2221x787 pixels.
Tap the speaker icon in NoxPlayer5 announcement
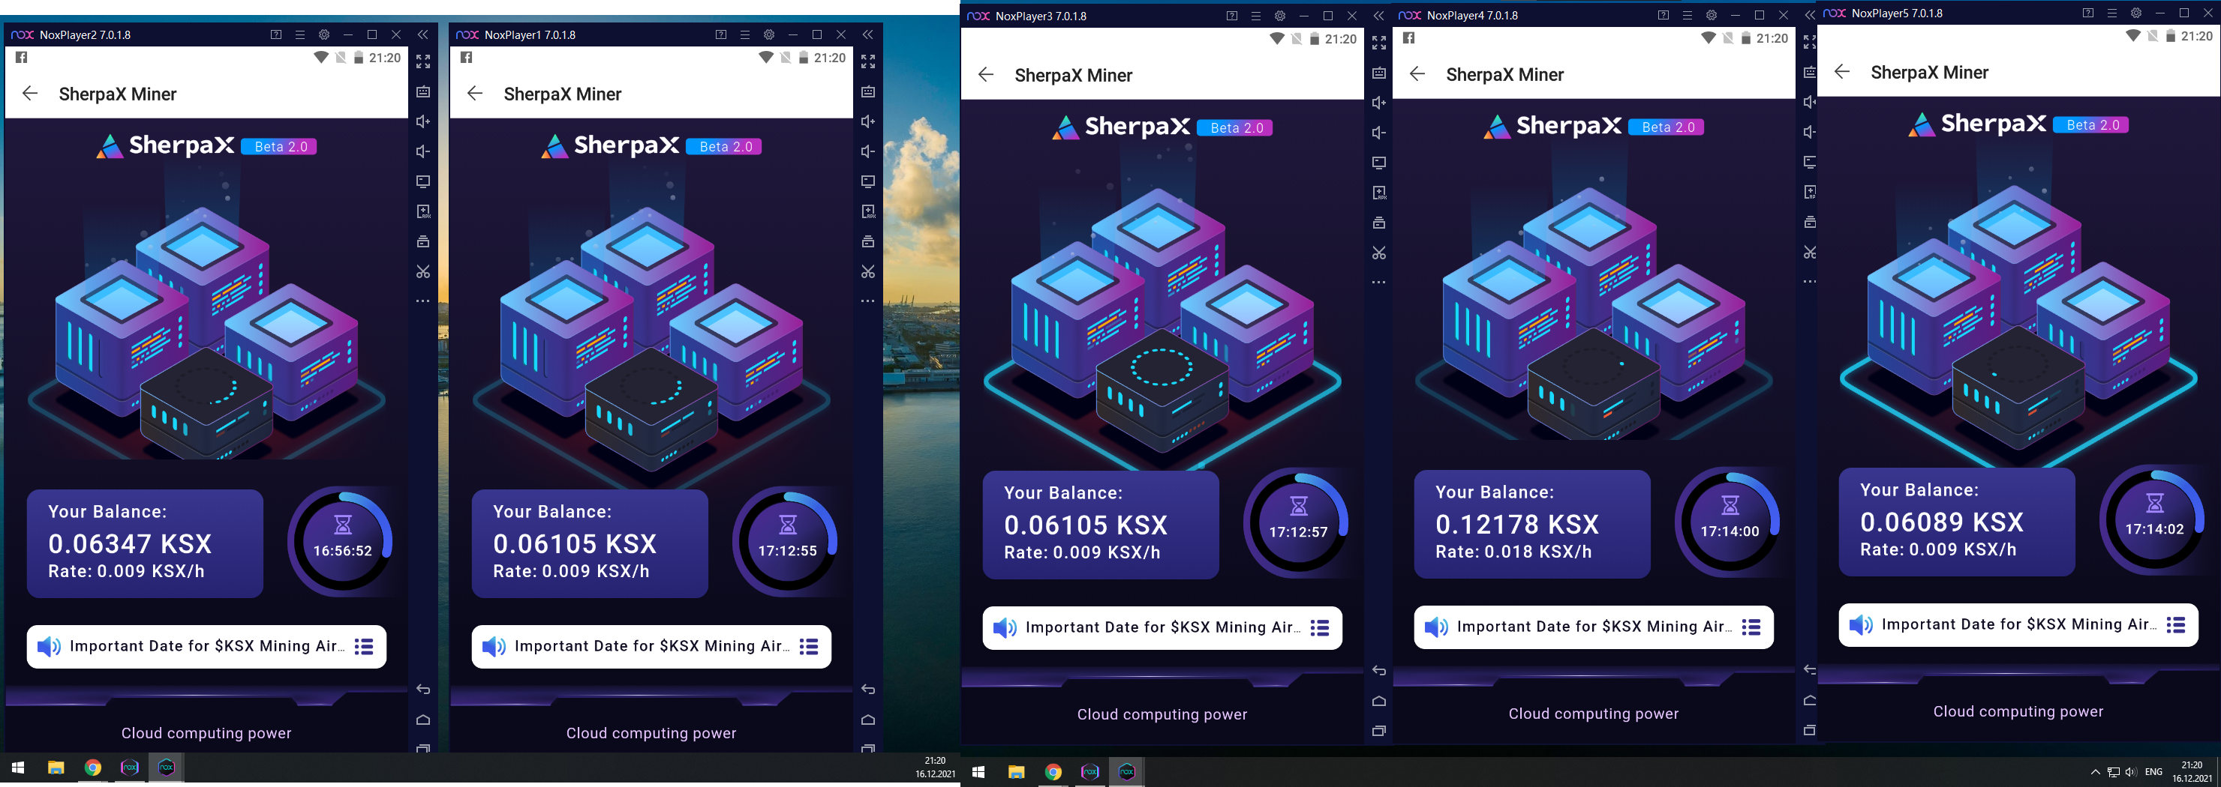[x=1861, y=625]
